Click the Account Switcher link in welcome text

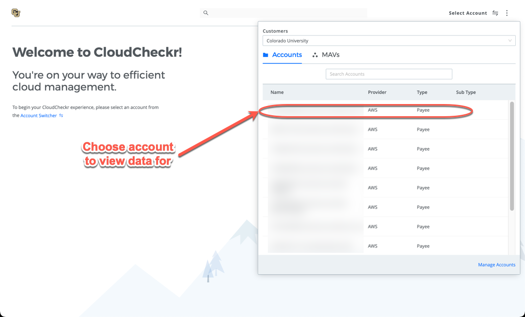tap(38, 116)
